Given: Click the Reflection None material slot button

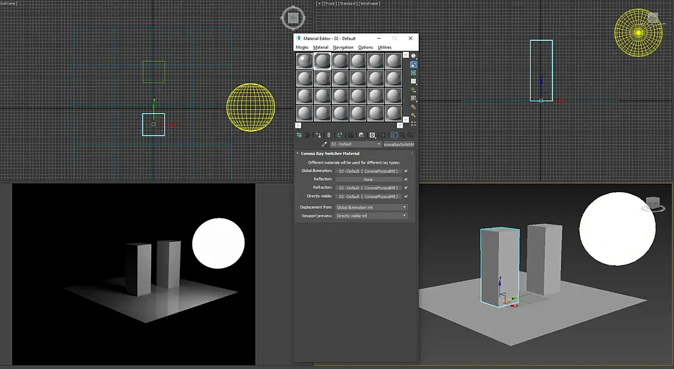Looking at the screenshot, I should pyautogui.click(x=368, y=180).
